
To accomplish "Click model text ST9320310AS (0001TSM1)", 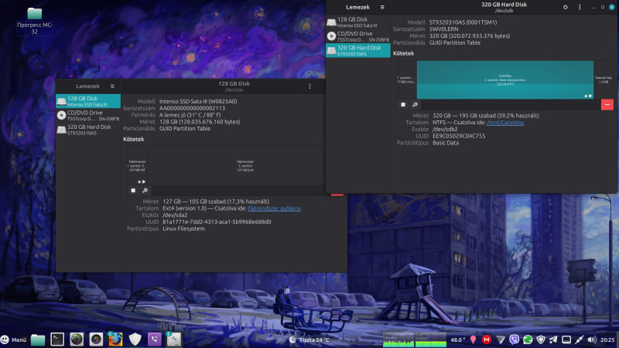I will coord(463,22).
